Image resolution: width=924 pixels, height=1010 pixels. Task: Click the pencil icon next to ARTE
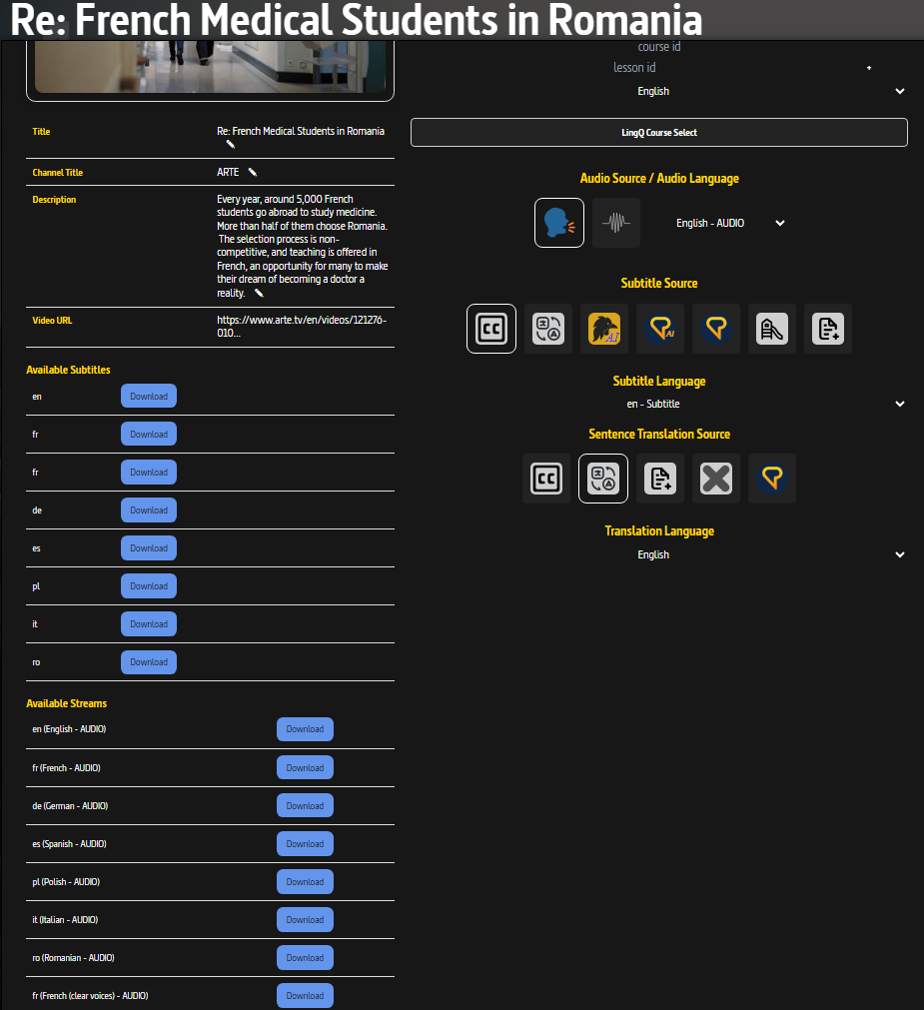[253, 173]
